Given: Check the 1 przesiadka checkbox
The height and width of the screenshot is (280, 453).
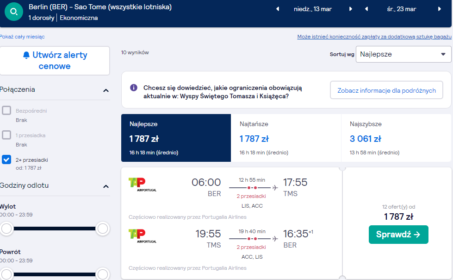Looking at the screenshot, I should pos(6,135).
